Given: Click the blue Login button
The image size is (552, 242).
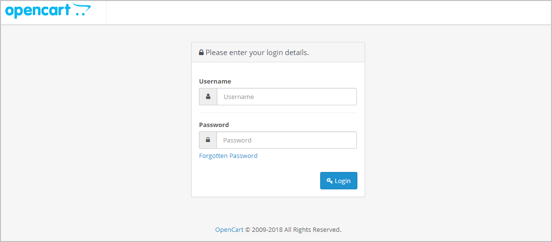Looking at the screenshot, I should (339, 181).
